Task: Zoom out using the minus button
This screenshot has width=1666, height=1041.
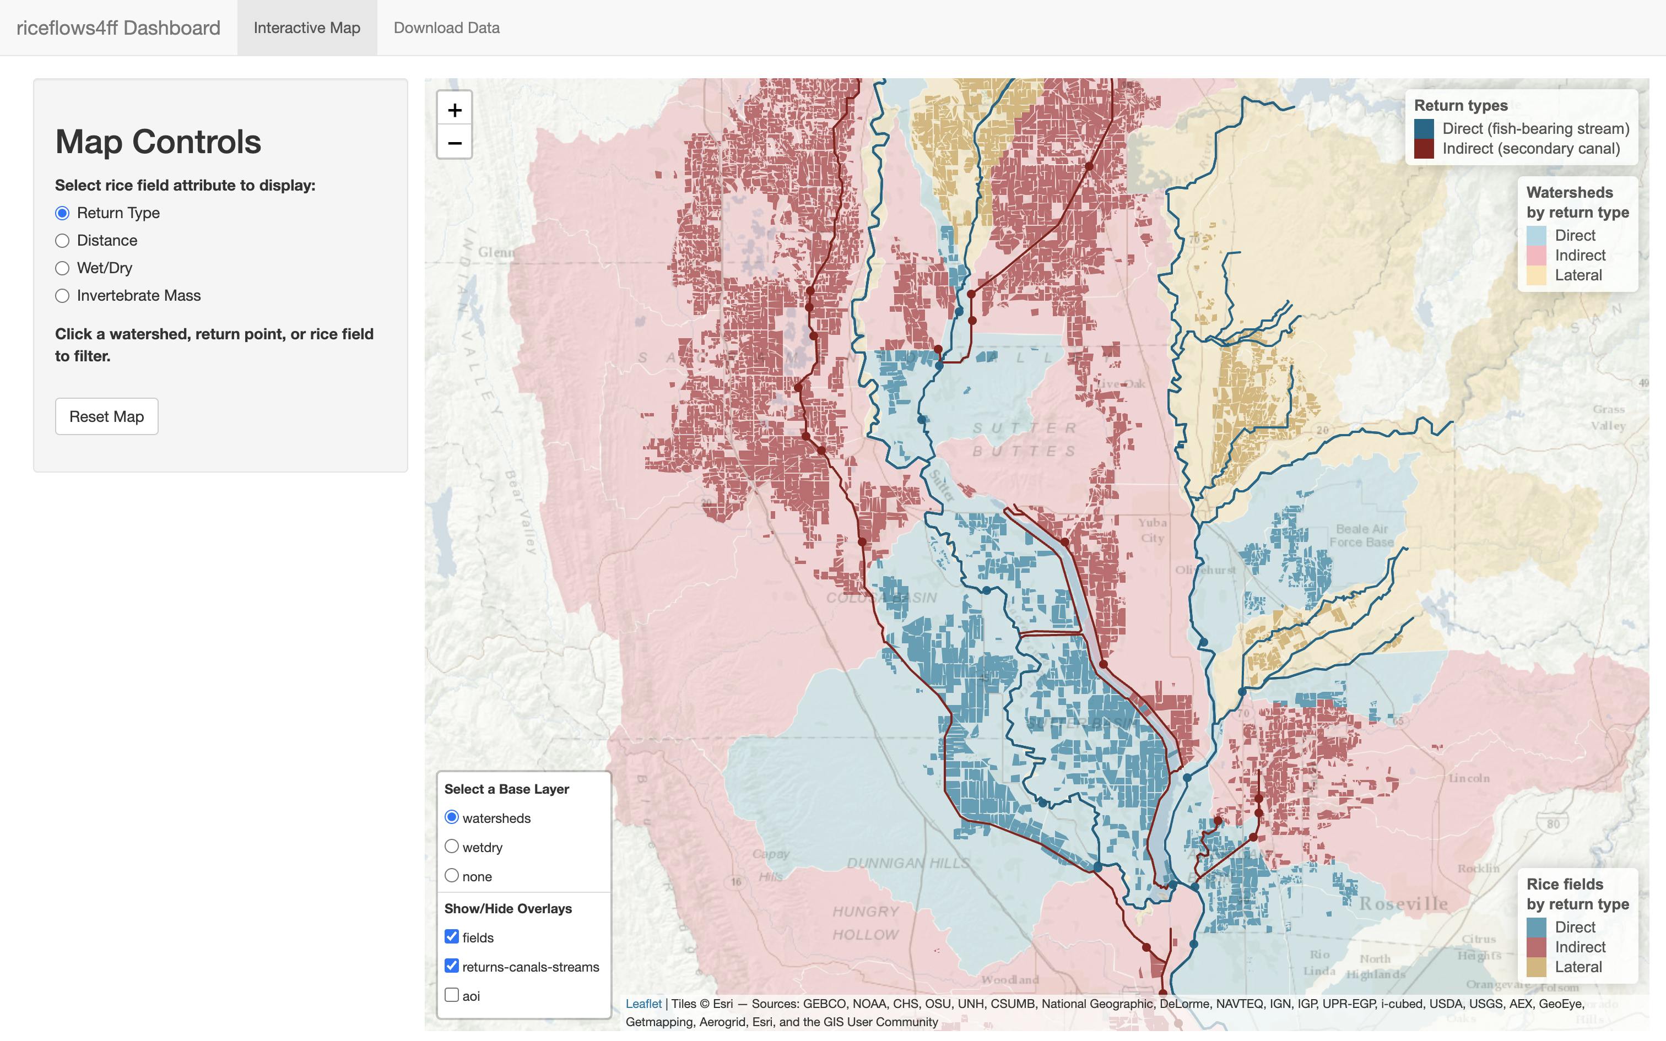Action: [x=455, y=143]
